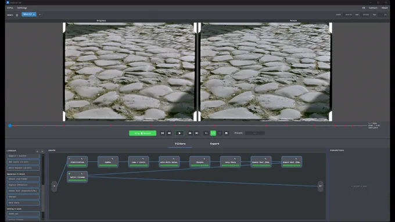Add the Warp Sharp filter from the library
Image resolution: width=395 pixels, height=222 pixels.
click(23, 203)
